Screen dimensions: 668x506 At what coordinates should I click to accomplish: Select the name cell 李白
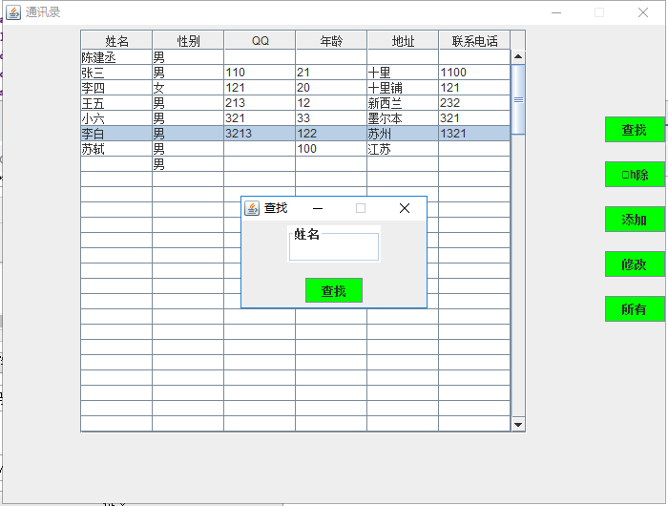coord(116,134)
